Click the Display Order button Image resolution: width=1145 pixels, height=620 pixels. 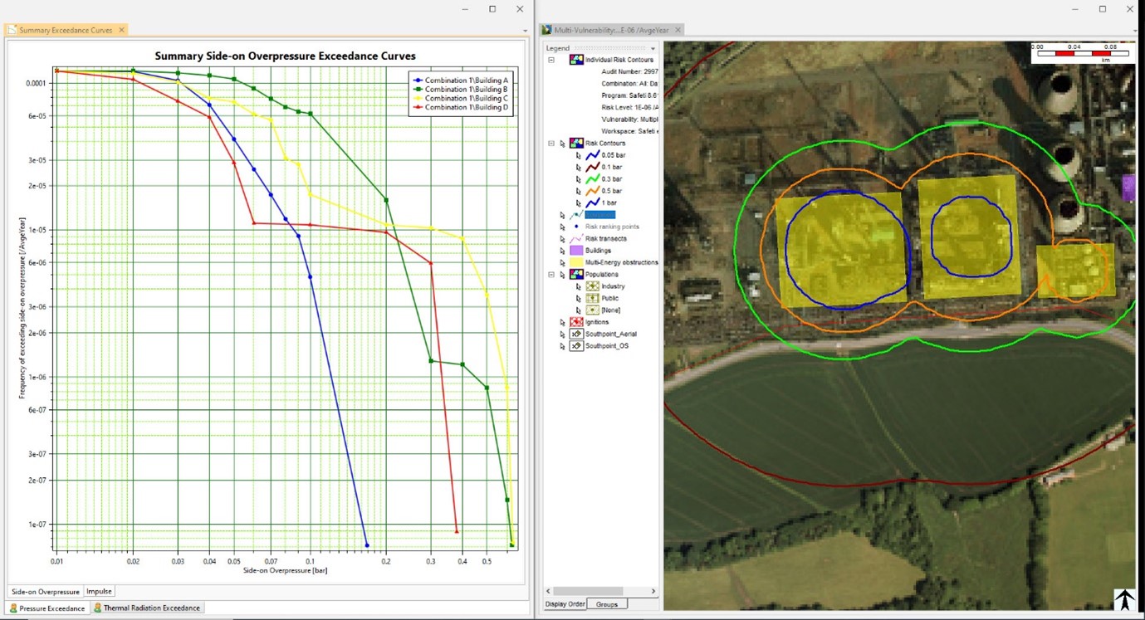tap(564, 603)
